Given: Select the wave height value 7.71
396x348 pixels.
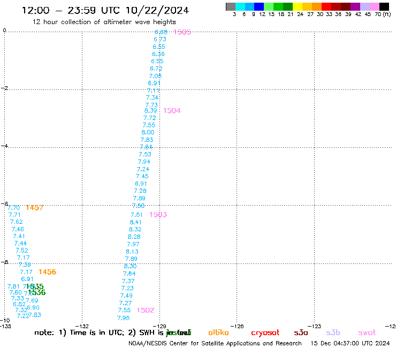Looking at the screenshot, I should pyautogui.click(x=14, y=215).
